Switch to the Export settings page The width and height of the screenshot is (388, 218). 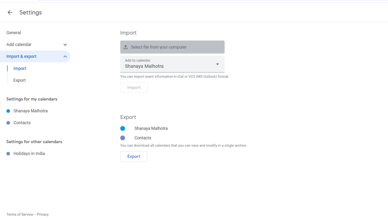coord(19,80)
